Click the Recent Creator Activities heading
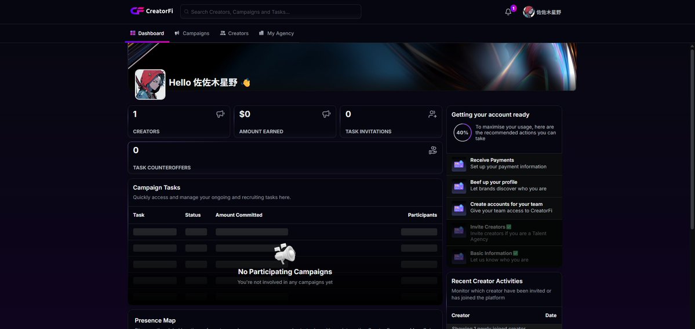This screenshot has width=695, height=329. [x=487, y=281]
